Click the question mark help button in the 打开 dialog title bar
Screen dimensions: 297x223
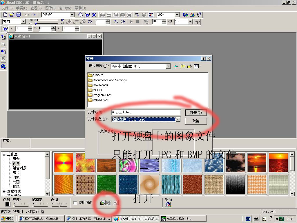click(x=203, y=59)
